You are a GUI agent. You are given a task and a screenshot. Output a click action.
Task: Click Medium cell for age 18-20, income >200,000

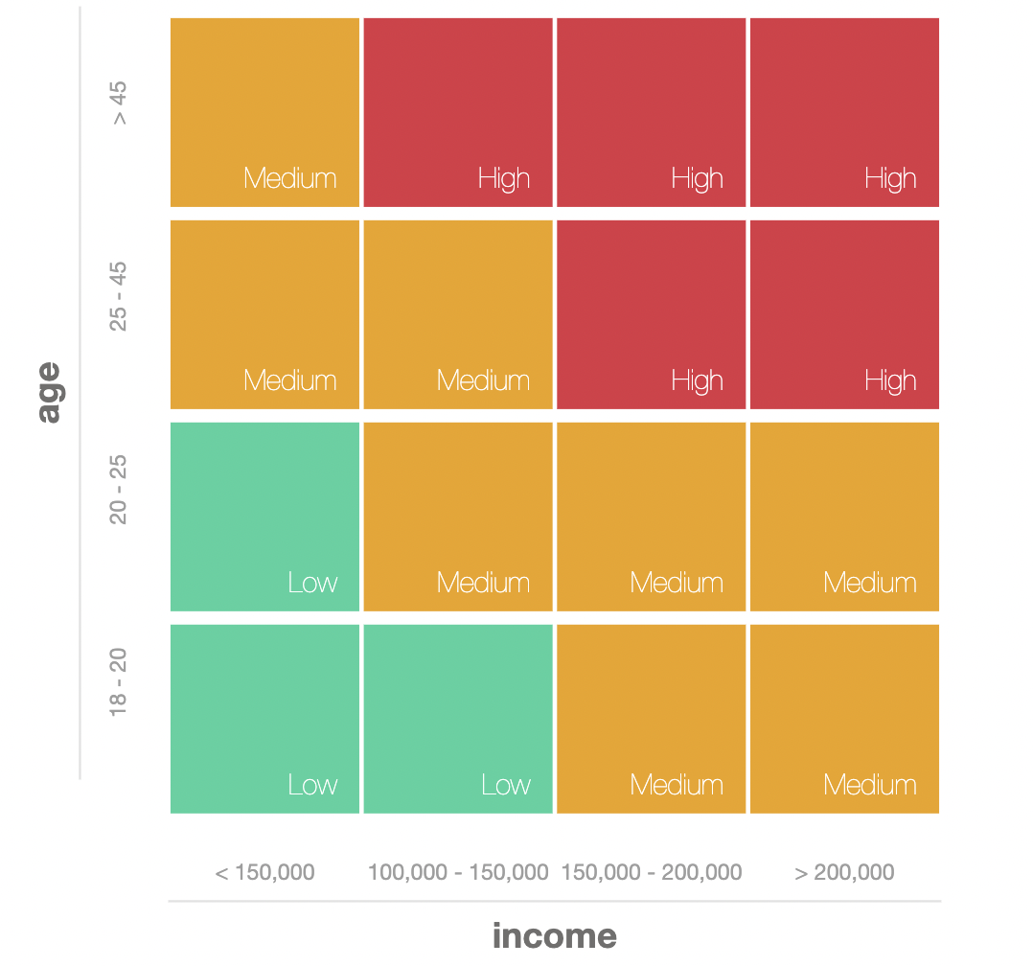[x=844, y=719]
